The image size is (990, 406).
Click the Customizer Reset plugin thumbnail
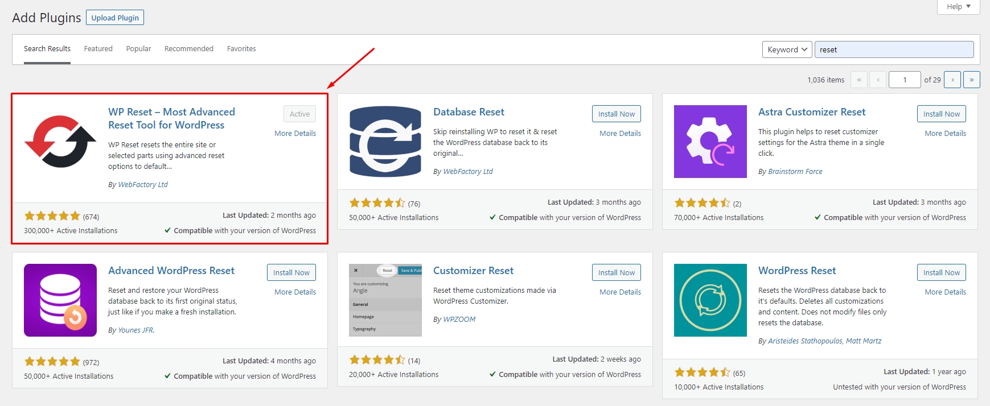tap(385, 300)
